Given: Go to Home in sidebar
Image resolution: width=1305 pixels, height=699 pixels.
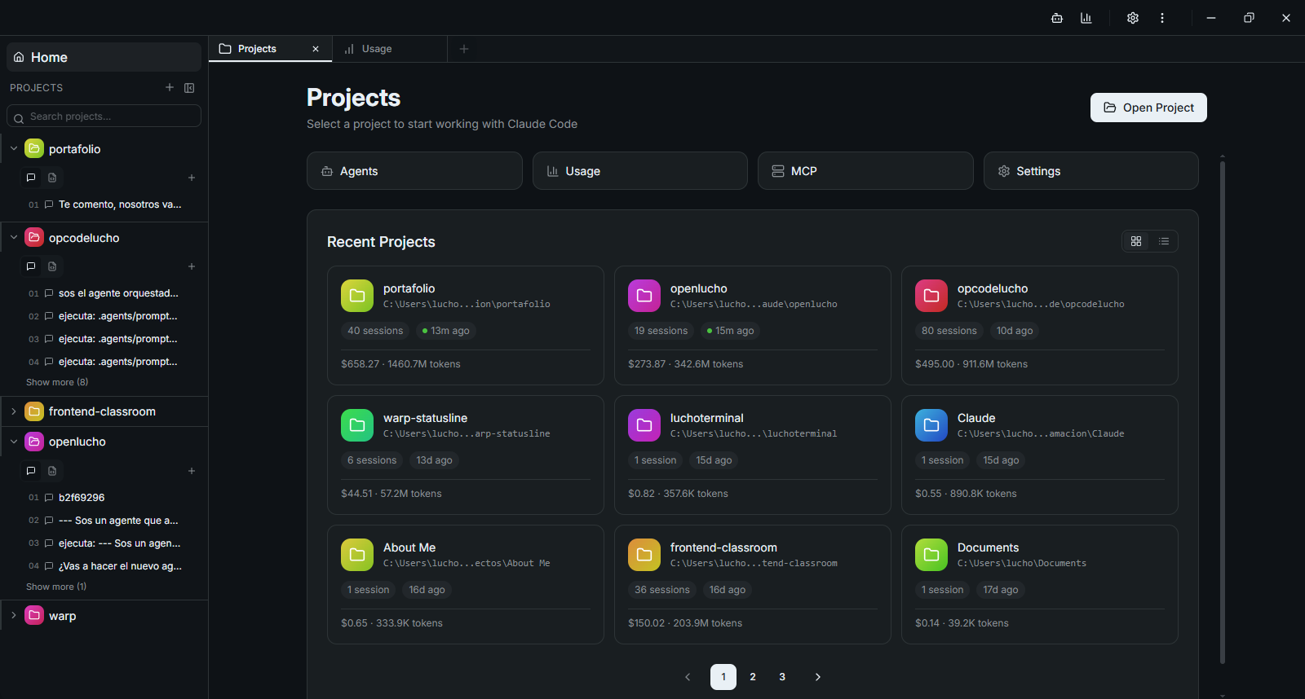Looking at the screenshot, I should [104, 57].
